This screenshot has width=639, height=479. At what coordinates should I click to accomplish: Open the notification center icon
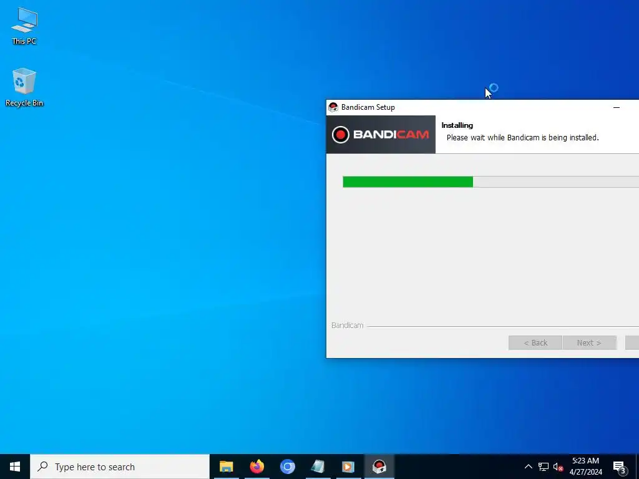tap(619, 467)
